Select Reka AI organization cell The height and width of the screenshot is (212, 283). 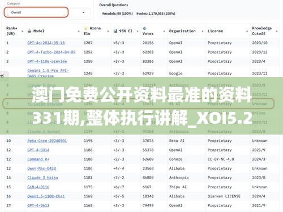click(177, 141)
